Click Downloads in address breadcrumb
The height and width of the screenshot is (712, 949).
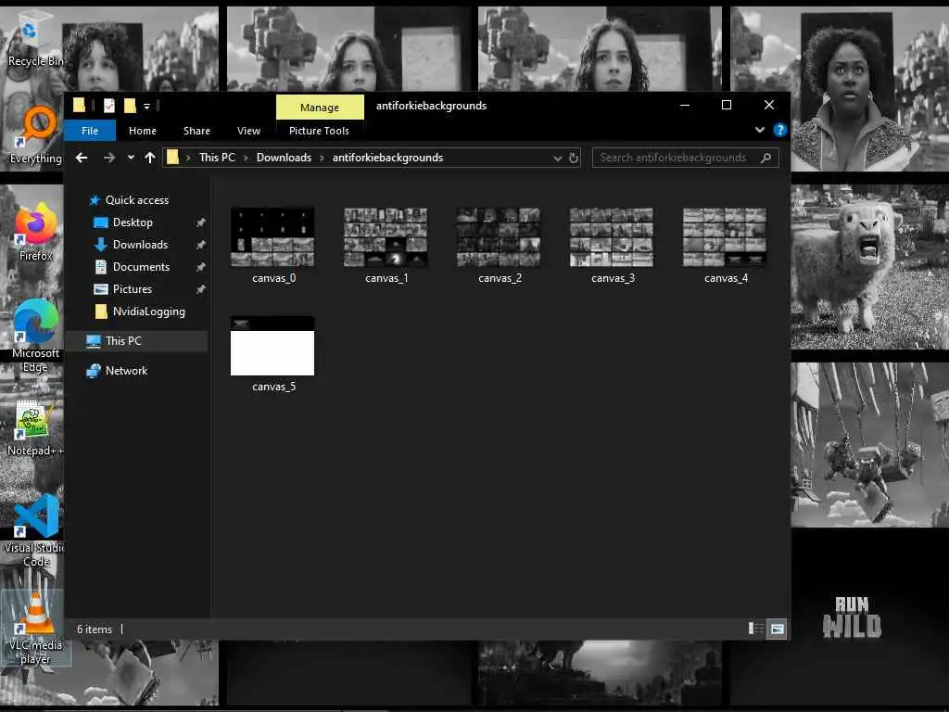[284, 158]
